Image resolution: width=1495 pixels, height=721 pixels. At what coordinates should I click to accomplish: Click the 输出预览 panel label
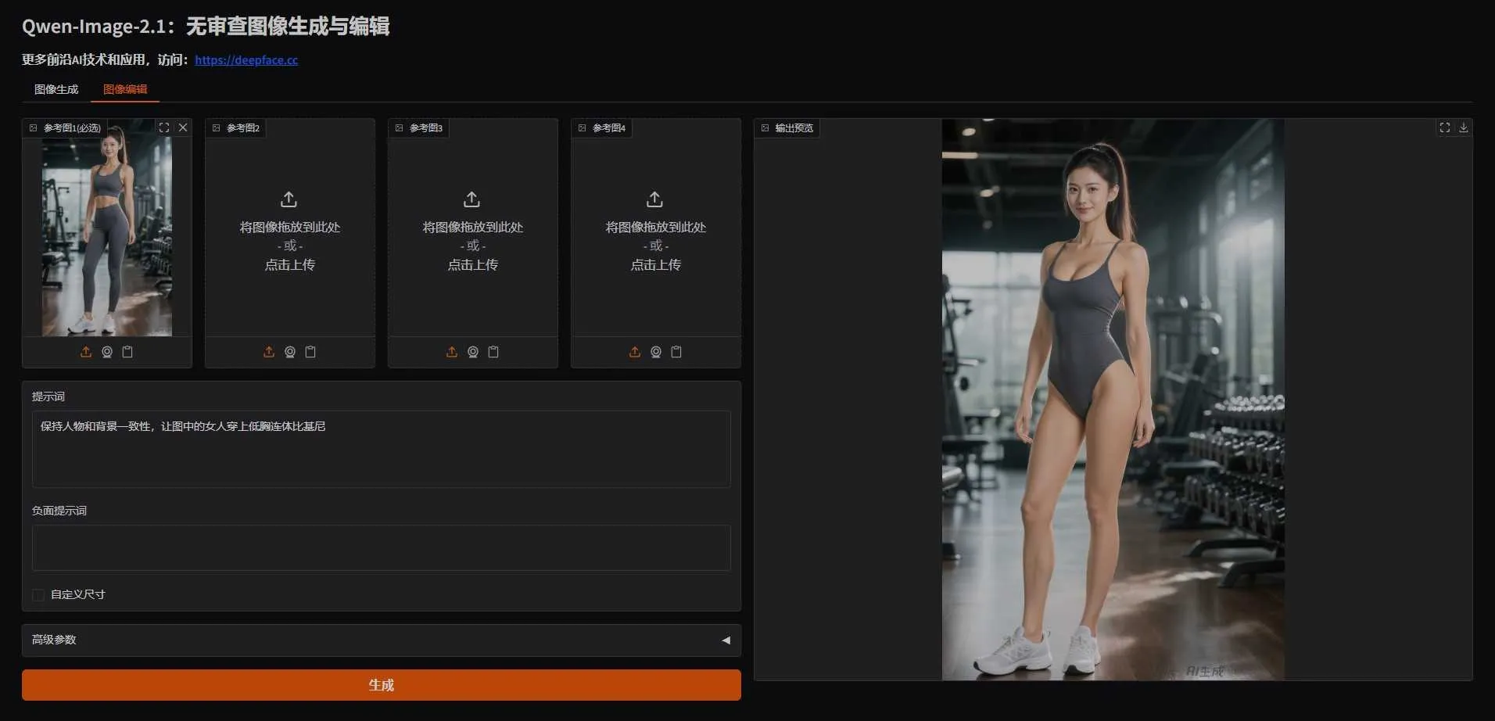(x=788, y=127)
